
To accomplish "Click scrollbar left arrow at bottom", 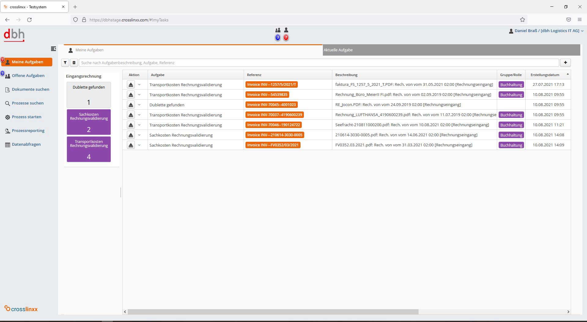I will pos(125,312).
